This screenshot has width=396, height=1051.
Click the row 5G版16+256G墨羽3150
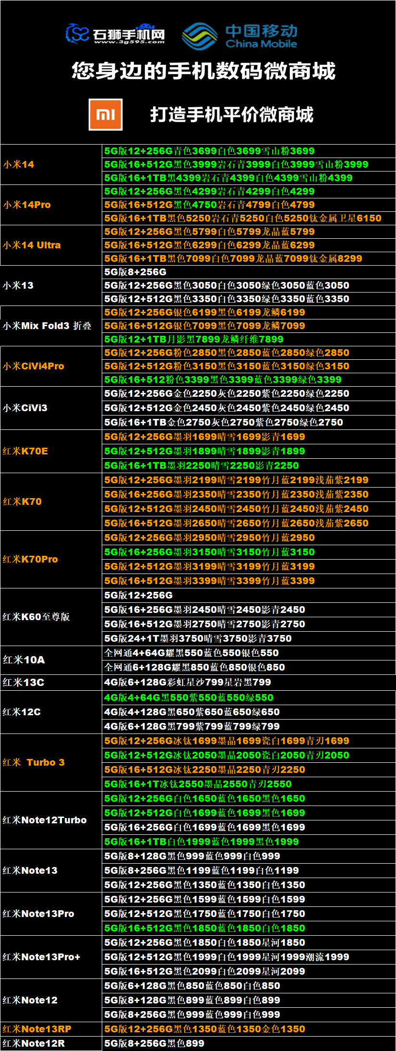(249, 552)
